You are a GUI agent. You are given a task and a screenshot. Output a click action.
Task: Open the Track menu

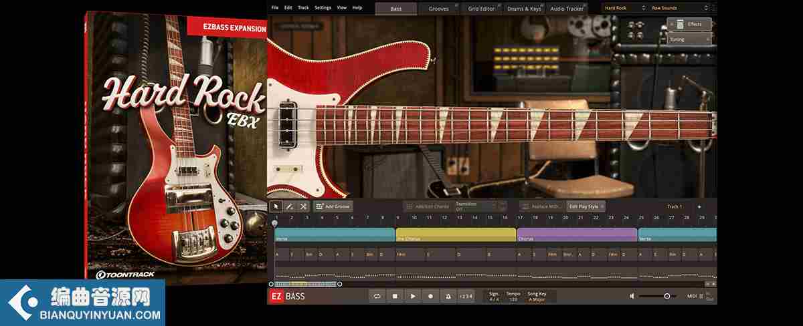tap(303, 7)
